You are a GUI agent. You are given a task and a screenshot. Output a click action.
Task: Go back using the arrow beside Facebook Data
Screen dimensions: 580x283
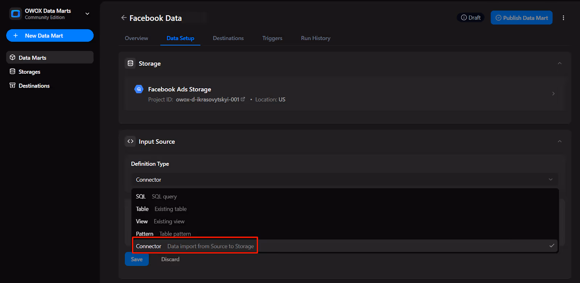coord(124,18)
